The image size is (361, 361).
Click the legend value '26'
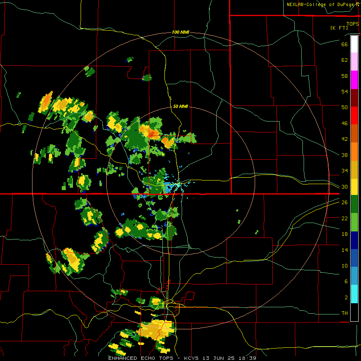[345, 203]
